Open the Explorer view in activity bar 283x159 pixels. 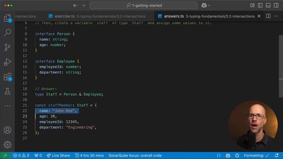point(8,18)
